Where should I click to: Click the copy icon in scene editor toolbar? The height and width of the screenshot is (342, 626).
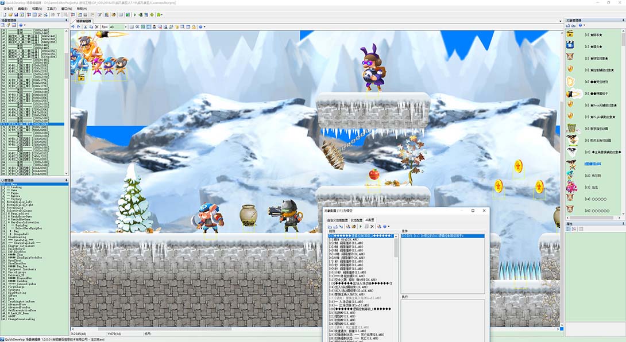tap(91, 27)
